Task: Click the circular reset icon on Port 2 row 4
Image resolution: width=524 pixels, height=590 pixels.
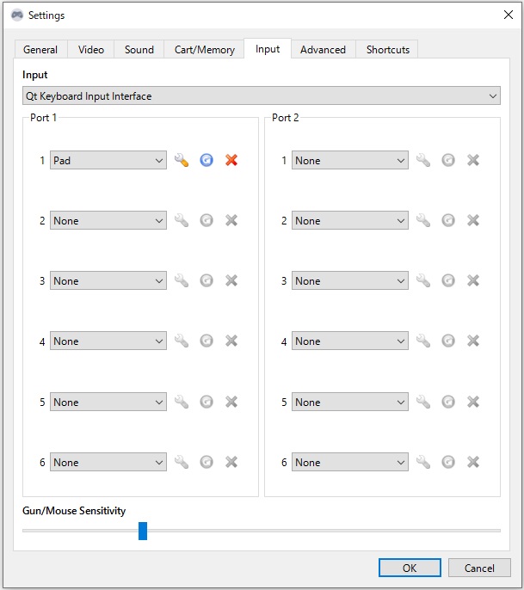Action: click(448, 341)
